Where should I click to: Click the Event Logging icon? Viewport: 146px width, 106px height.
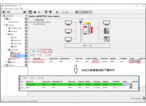144,98
